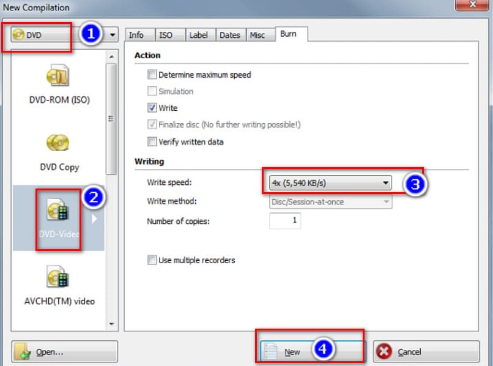493x366 pixels.
Task: Switch to the Dates tab
Action: 229,35
